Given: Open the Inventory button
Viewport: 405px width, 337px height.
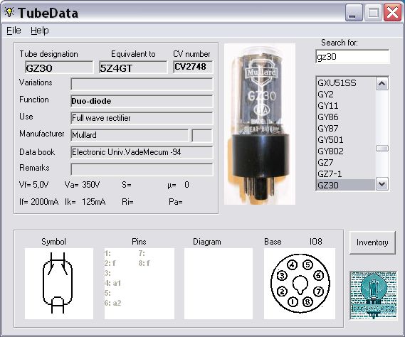Looking at the screenshot, I should tap(372, 242).
